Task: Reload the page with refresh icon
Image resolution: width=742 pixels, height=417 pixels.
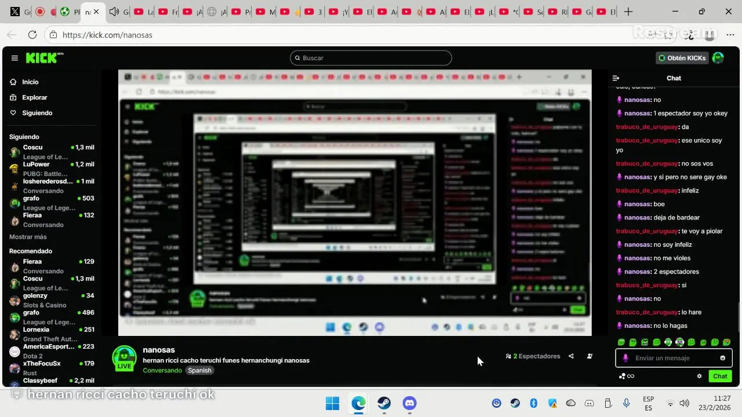Action: (32, 35)
